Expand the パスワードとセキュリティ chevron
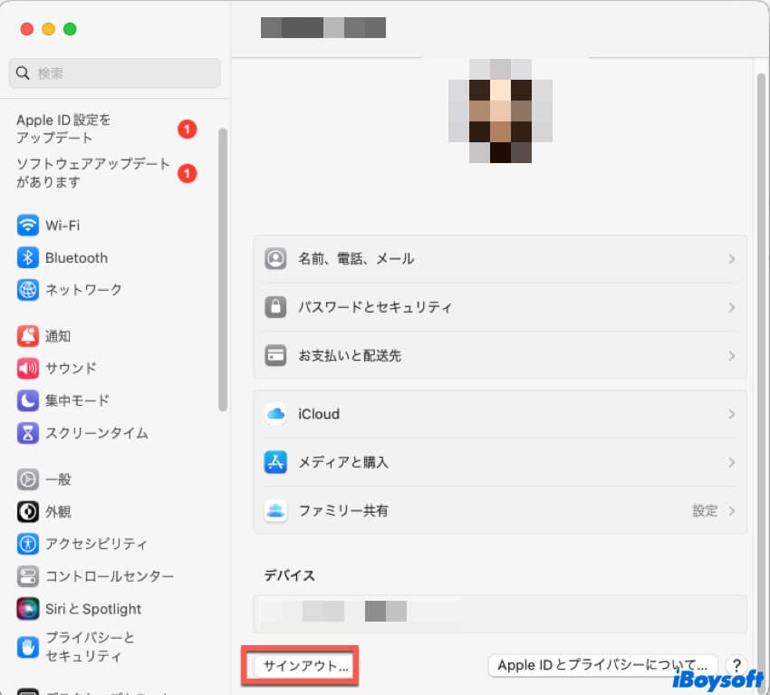This screenshot has width=770, height=695. (x=732, y=307)
